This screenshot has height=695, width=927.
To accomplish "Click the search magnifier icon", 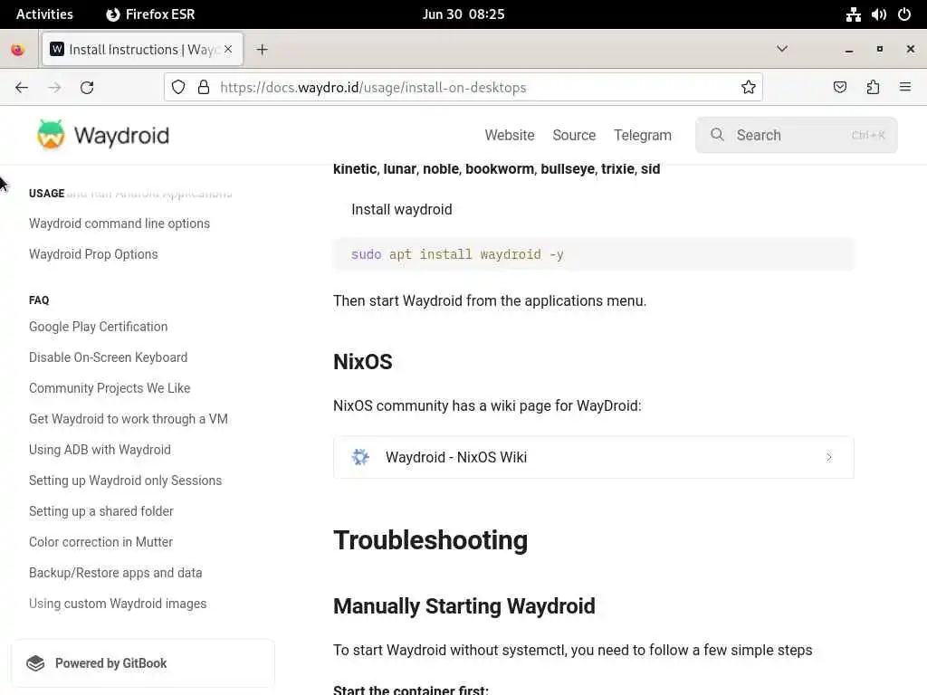I will click(717, 135).
